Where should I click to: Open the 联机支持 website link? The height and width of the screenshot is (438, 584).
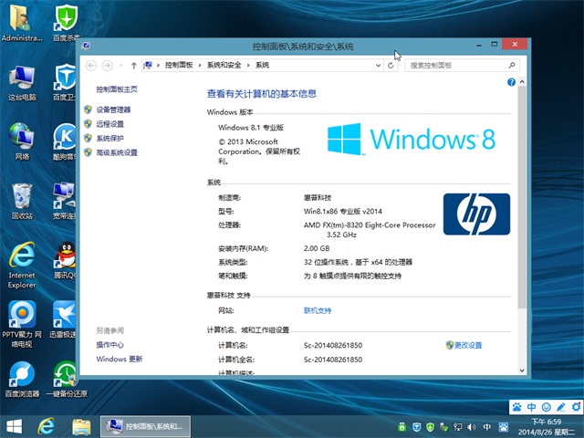point(318,310)
